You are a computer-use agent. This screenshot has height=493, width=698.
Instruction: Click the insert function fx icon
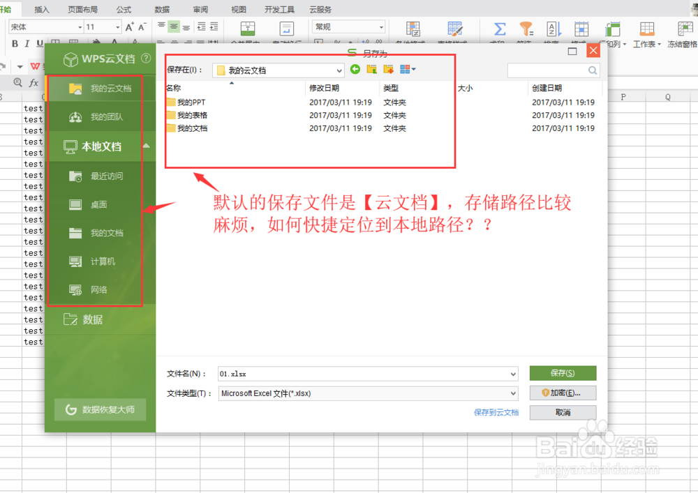click(34, 83)
